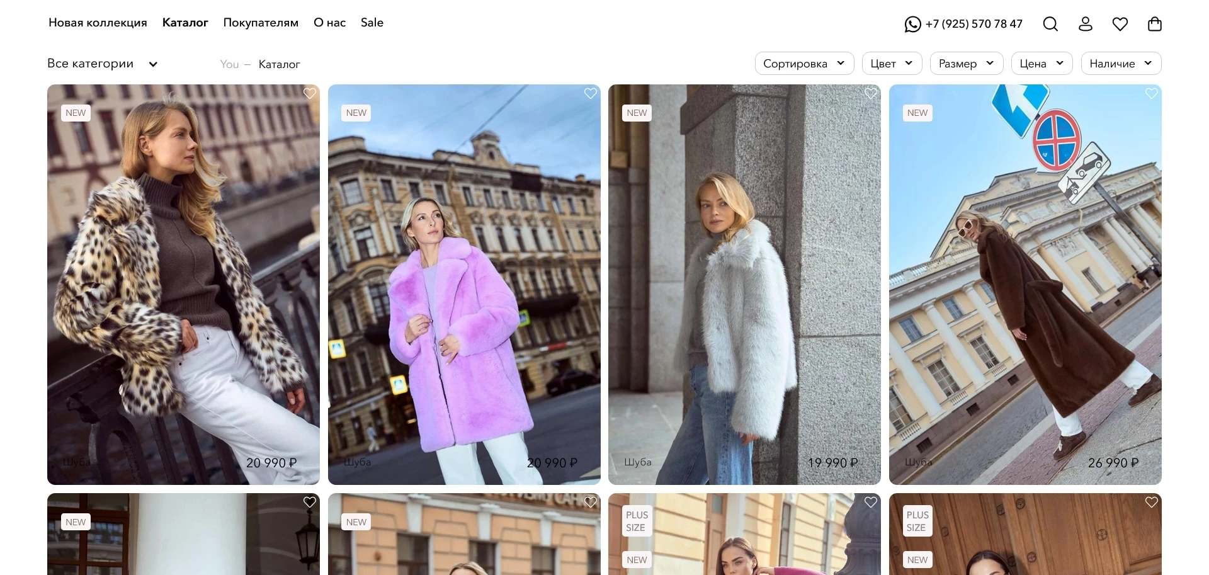Click the WhatsApp icon beside phone number
1209x575 pixels.
click(x=912, y=24)
